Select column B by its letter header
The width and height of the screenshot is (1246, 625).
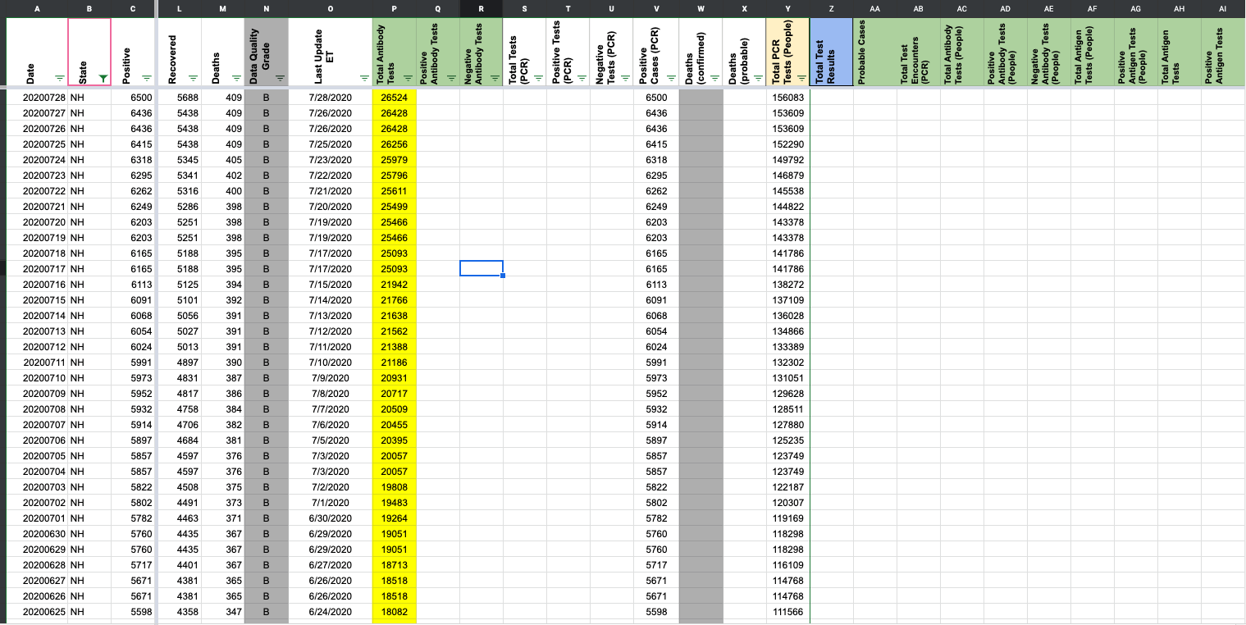point(89,8)
